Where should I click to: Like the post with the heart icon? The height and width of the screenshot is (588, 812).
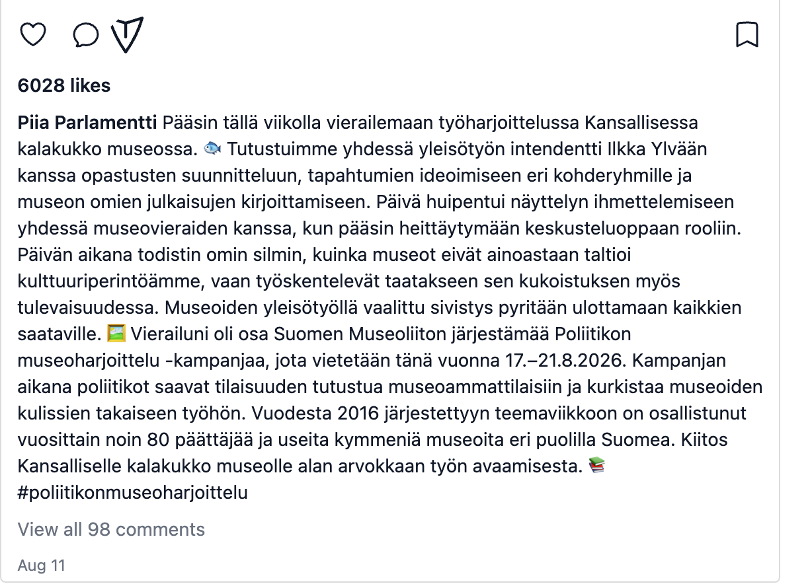[x=33, y=34]
